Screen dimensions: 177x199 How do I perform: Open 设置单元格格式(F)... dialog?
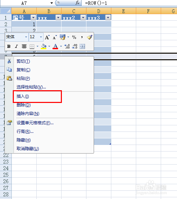(49, 123)
